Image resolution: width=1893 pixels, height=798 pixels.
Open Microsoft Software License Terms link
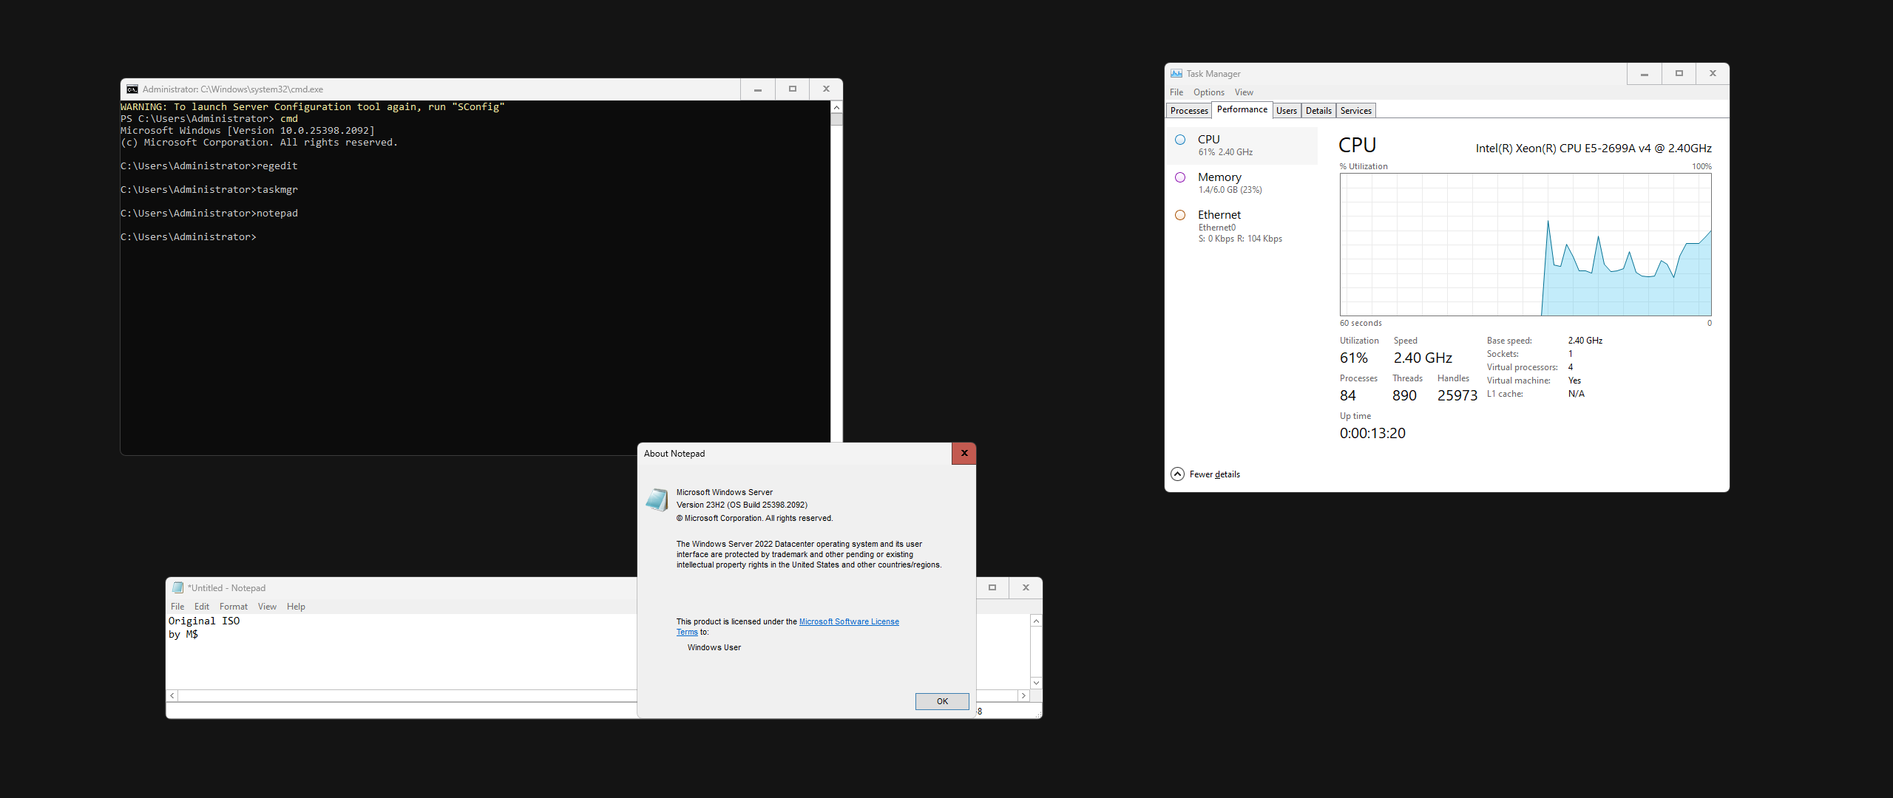tap(848, 622)
